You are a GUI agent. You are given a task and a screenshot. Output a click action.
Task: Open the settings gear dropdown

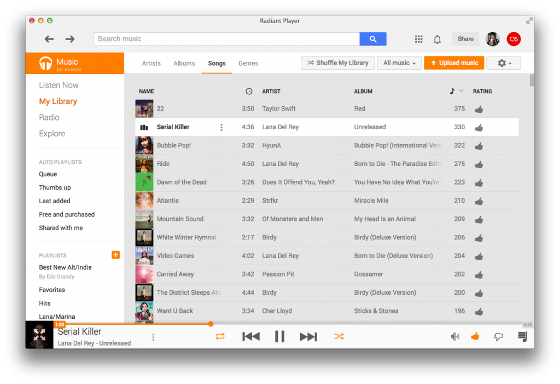click(503, 63)
